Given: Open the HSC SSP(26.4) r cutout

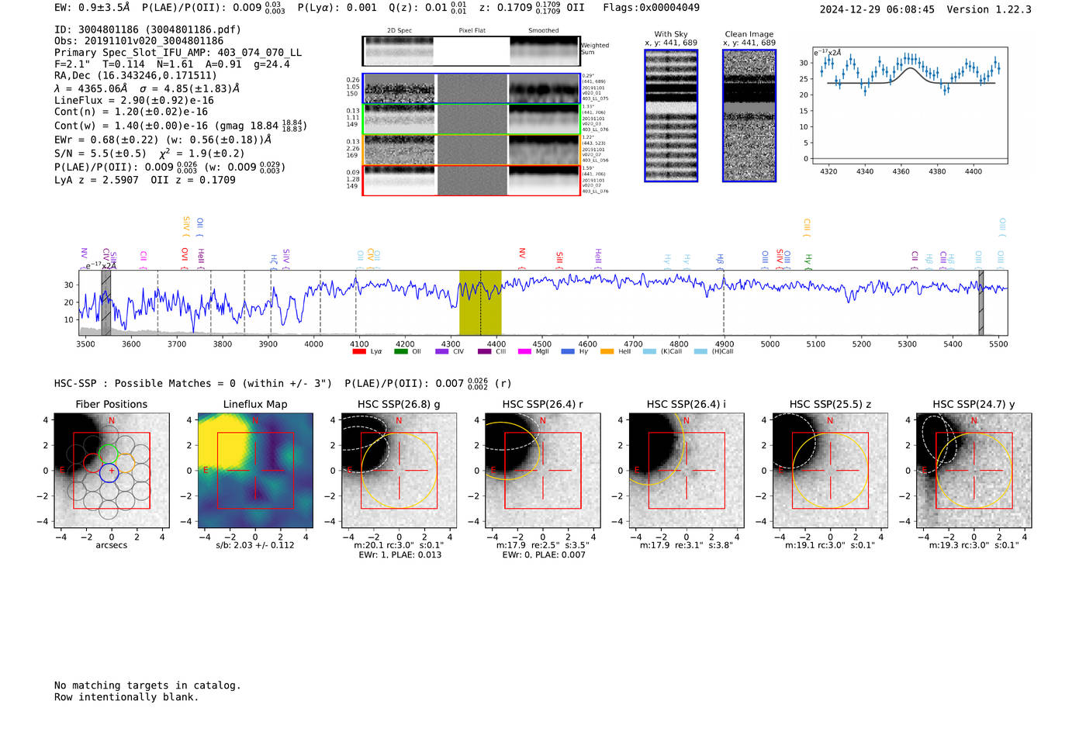Looking at the screenshot, I should [x=543, y=471].
